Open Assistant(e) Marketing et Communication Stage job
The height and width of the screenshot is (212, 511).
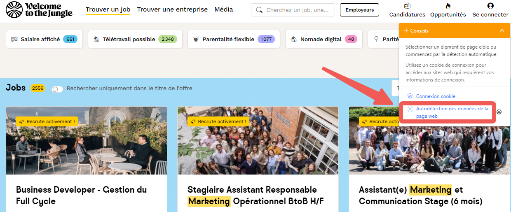pyautogui.click(x=421, y=196)
